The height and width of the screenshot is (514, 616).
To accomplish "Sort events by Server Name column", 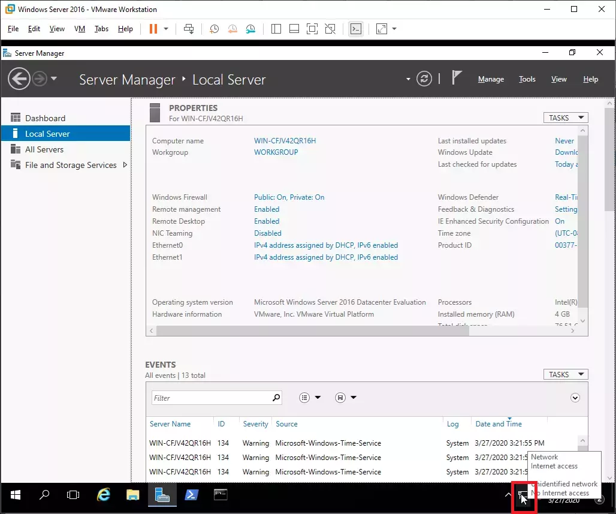I will coord(170,424).
